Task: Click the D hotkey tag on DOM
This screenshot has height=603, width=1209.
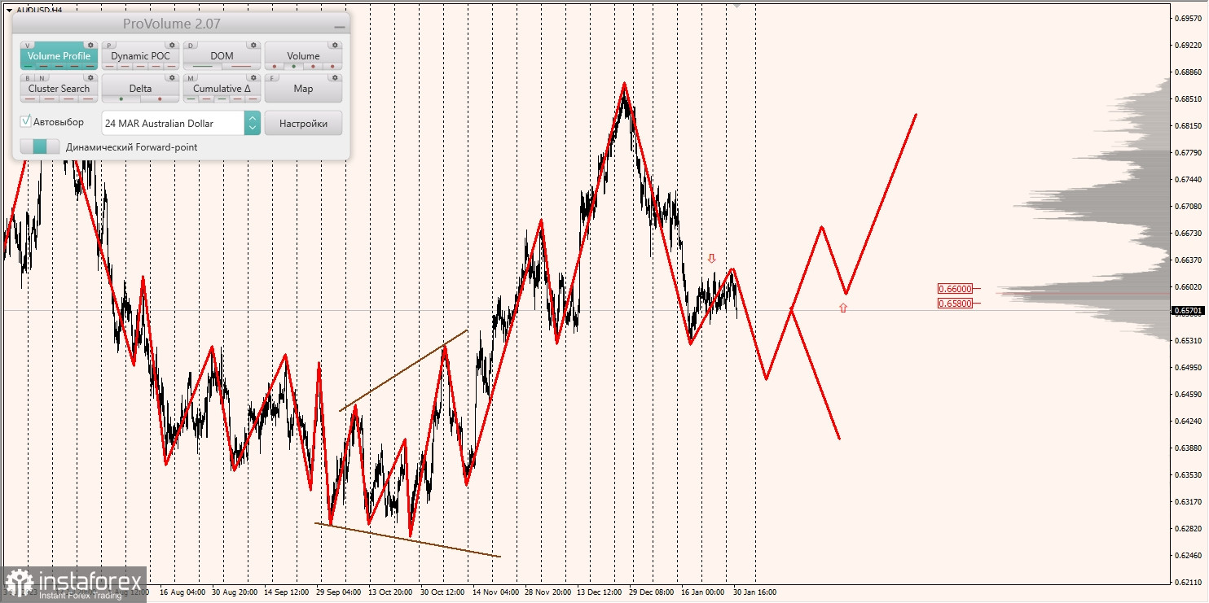Action: (191, 46)
